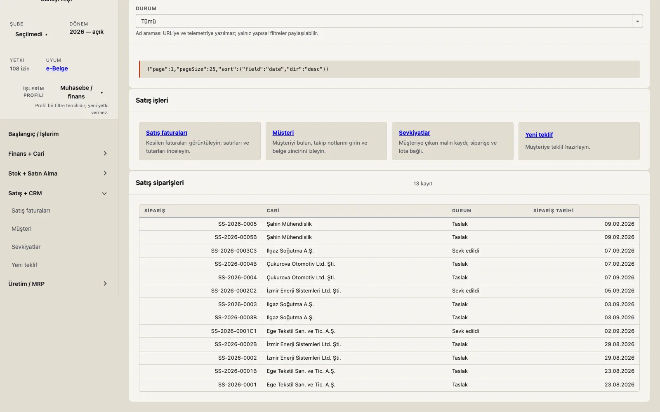Select order SS-2026-0005

[x=389, y=224]
